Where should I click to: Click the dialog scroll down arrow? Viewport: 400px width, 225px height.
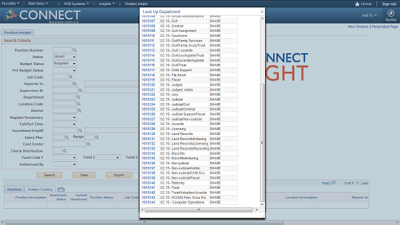click(262, 204)
